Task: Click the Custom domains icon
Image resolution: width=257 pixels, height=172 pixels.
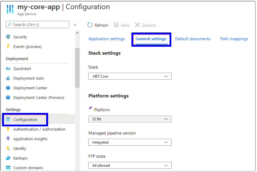Action: coord(8,168)
